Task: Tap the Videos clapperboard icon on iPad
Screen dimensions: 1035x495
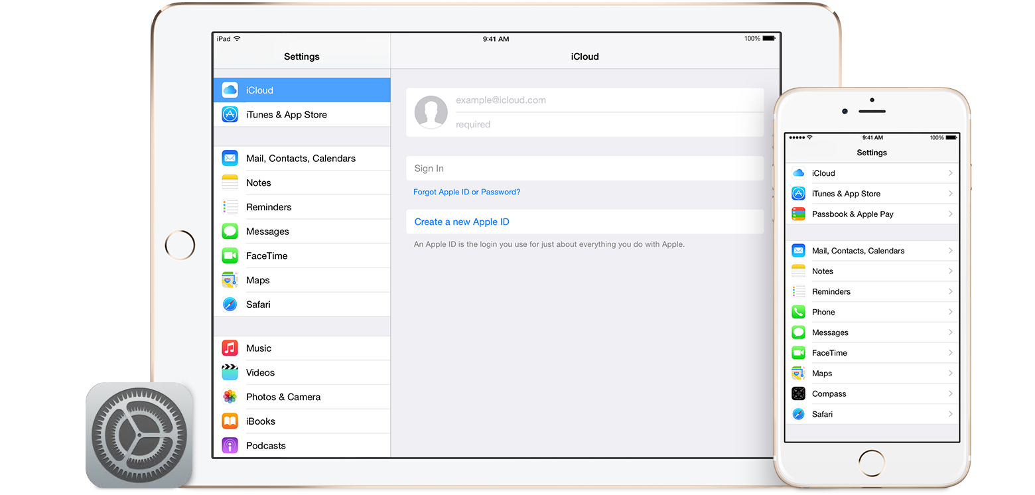Action: pyautogui.click(x=230, y=372)
